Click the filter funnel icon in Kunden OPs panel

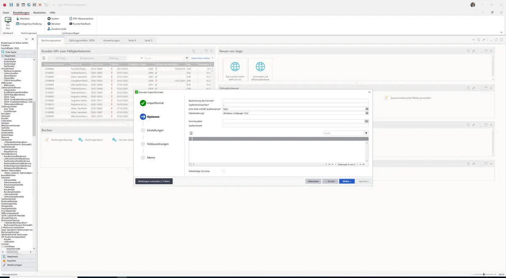(x=187, y=58)
